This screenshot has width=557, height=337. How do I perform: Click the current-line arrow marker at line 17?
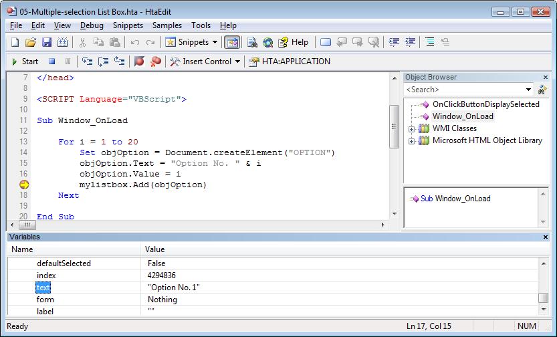(x=24, y=185)
